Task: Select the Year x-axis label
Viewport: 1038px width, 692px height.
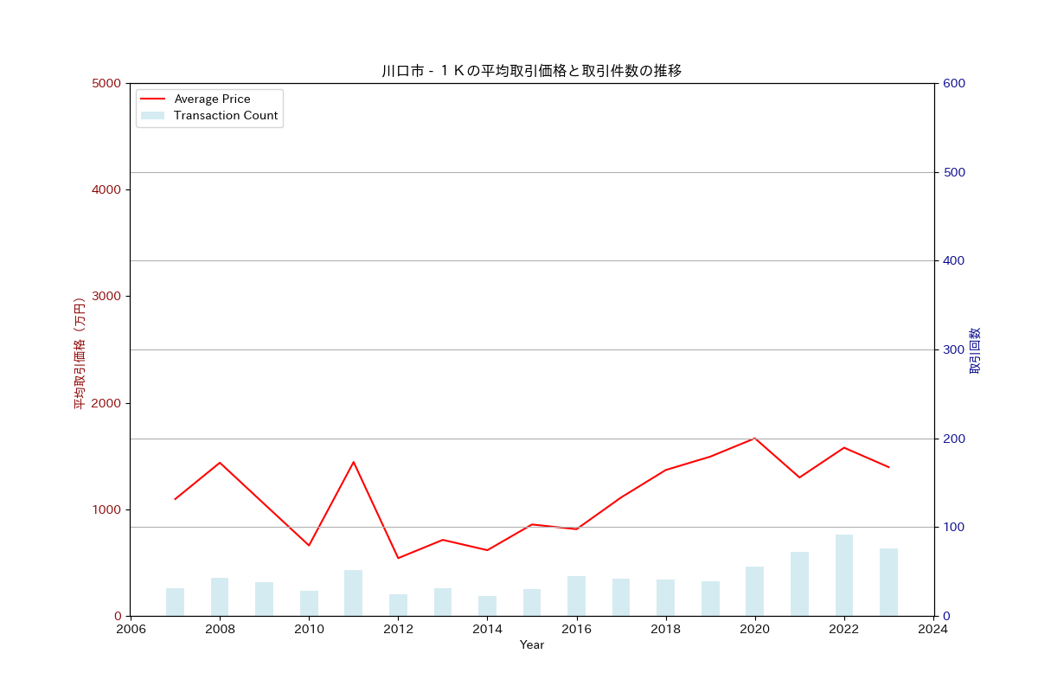Action: pyautogui.click(x=531, y=645)
